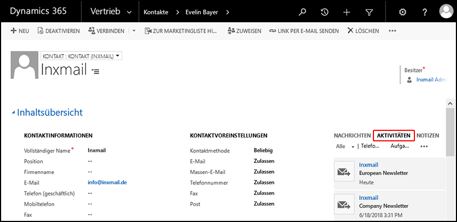Switch to AKTIVITÄTEN tab
Screen dimensions: 457x222
393,136
